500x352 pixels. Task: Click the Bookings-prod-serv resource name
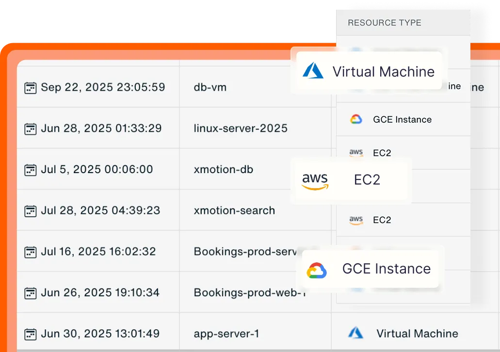(245, 252)
